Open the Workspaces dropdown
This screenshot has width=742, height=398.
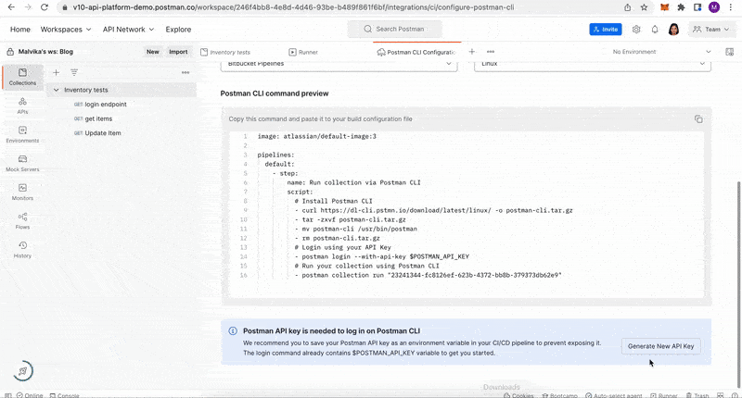(66, 30)
